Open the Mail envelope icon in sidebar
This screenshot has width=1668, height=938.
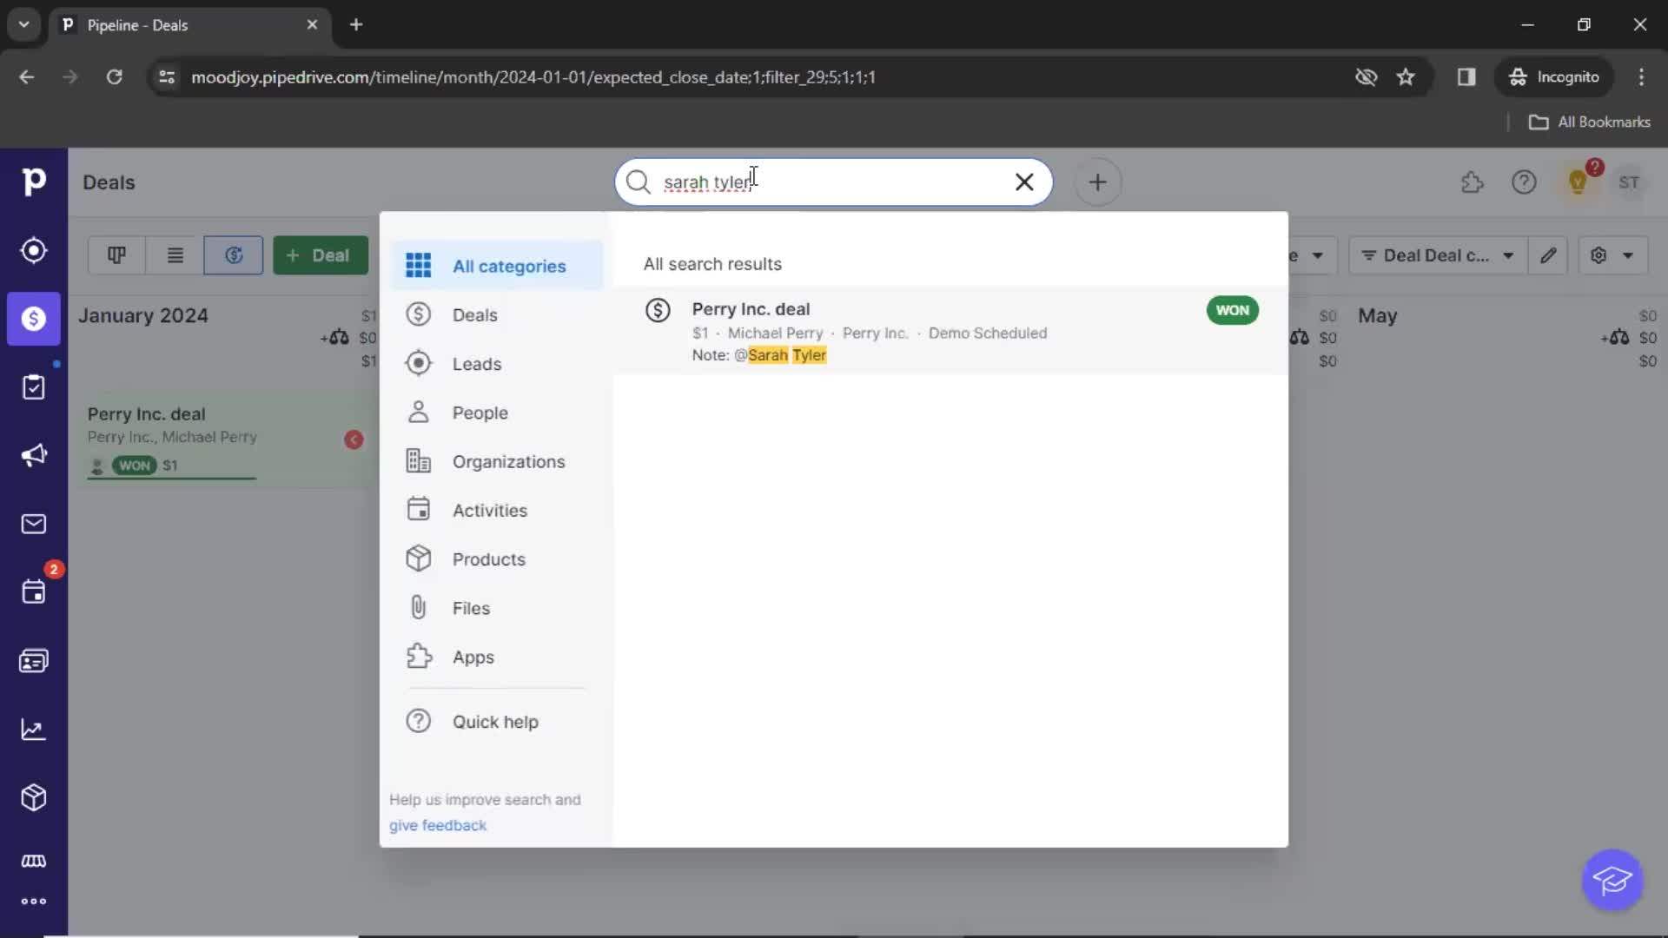point(34,524)
